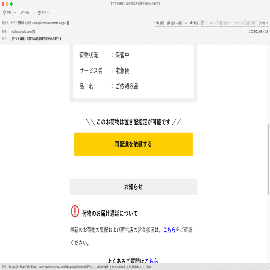
Task: Open the dropdown beside 全員に返信
Action: pos(185,23)
